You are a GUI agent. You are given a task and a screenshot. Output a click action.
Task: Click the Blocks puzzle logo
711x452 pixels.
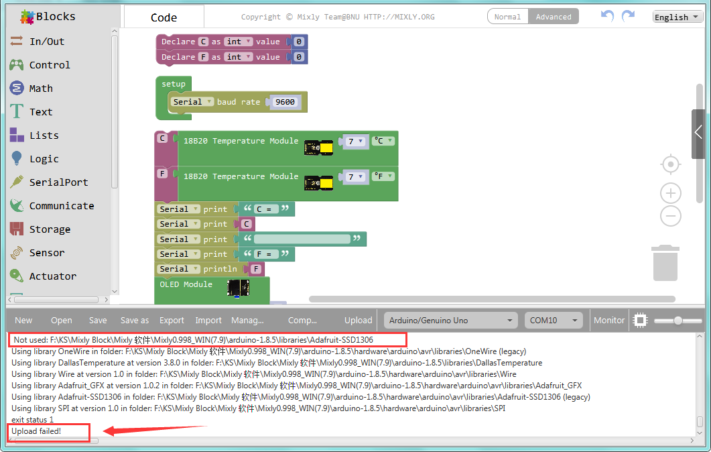pos(27,17)
